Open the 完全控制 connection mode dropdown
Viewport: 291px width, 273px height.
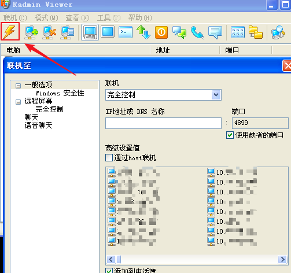click(163, 95)
